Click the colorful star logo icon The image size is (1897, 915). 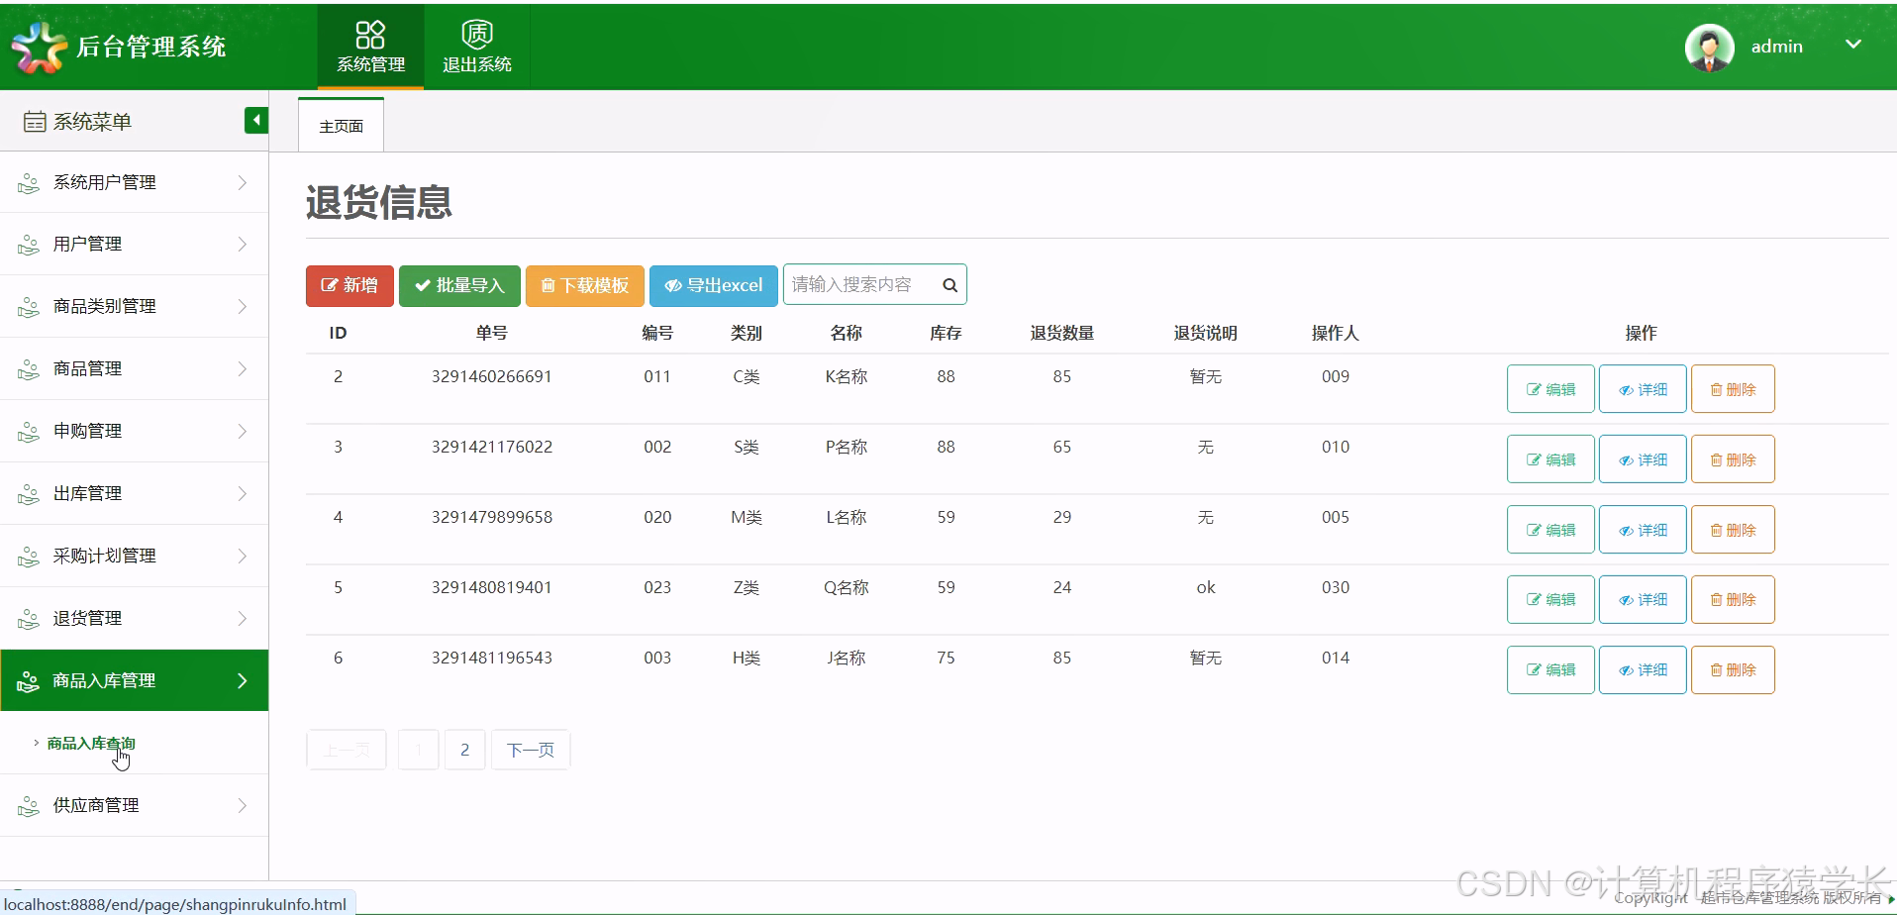(x=39, y=47)
